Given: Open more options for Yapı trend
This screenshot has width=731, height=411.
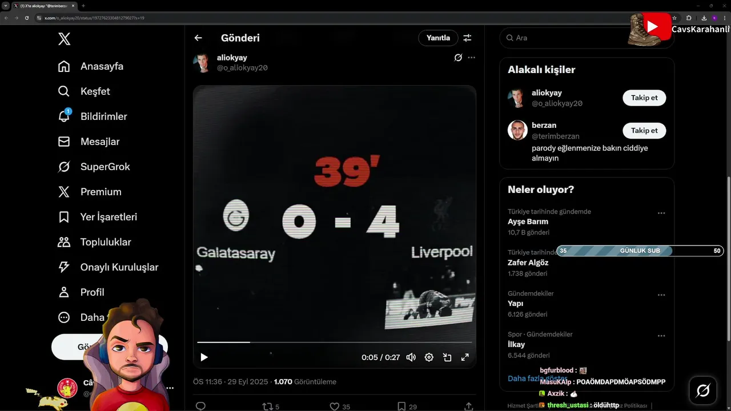Looking at the screenshot, I should (661, 295).
